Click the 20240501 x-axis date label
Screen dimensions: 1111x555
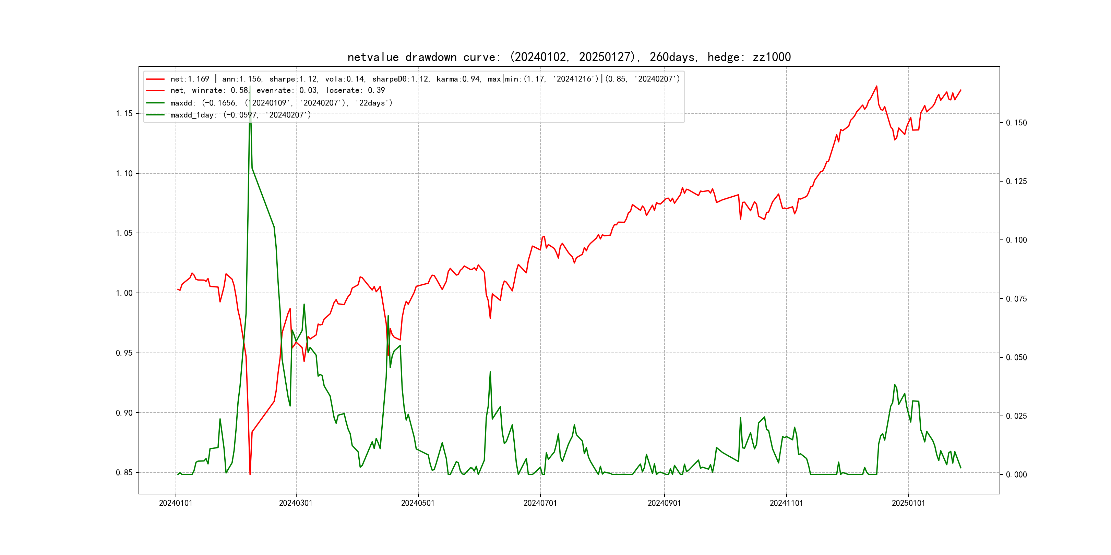click(418, 503)
